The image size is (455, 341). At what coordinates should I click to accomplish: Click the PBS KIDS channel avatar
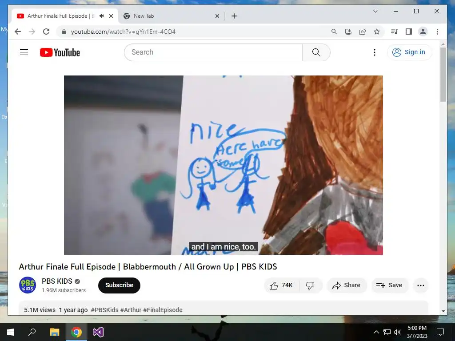[28, 285]
